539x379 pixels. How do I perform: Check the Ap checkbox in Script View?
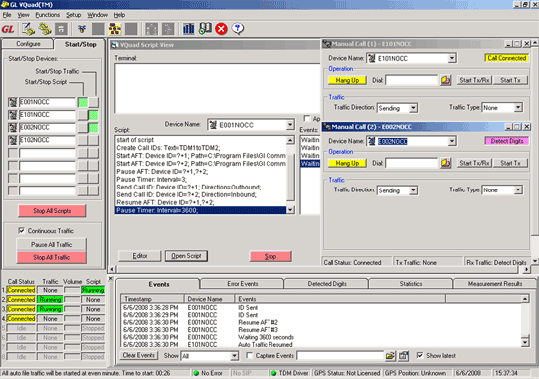[307, 119]
